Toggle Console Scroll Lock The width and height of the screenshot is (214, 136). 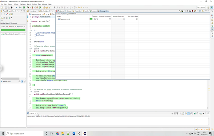click(183, 114)
